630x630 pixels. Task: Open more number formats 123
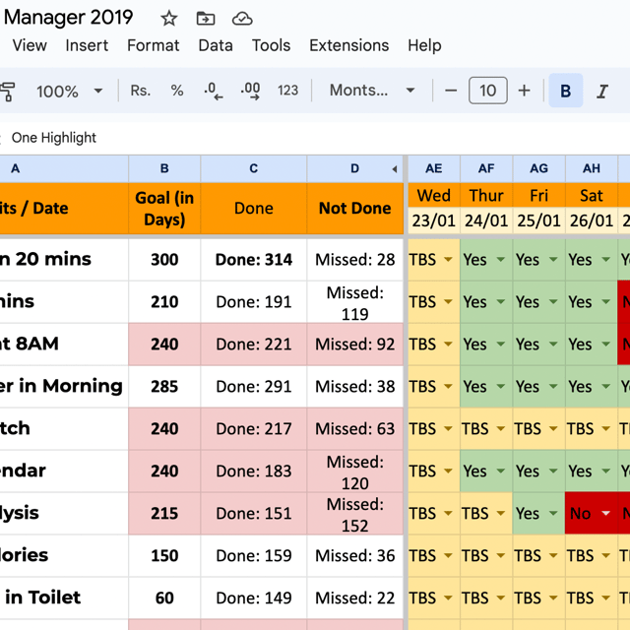[287, 91]
